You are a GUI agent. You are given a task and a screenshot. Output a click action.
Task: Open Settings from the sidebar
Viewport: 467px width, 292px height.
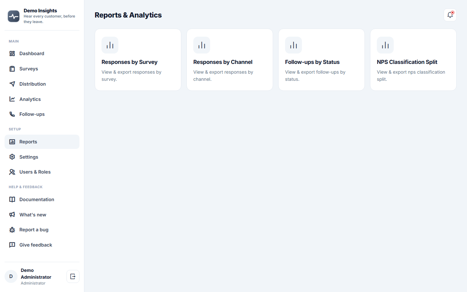click(42, 157)
